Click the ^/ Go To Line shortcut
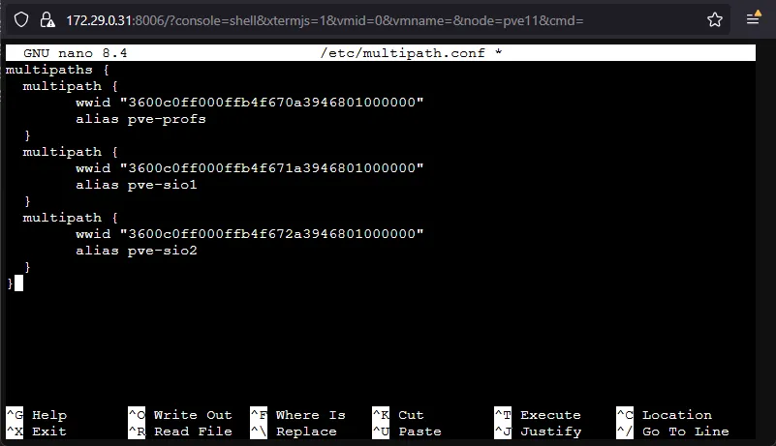The height and width of the screenshot is (446, 776). [672, 431]
